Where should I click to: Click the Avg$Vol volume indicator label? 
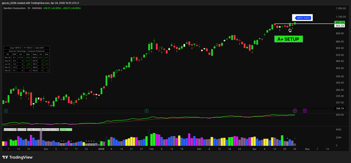tap(50, 130)
